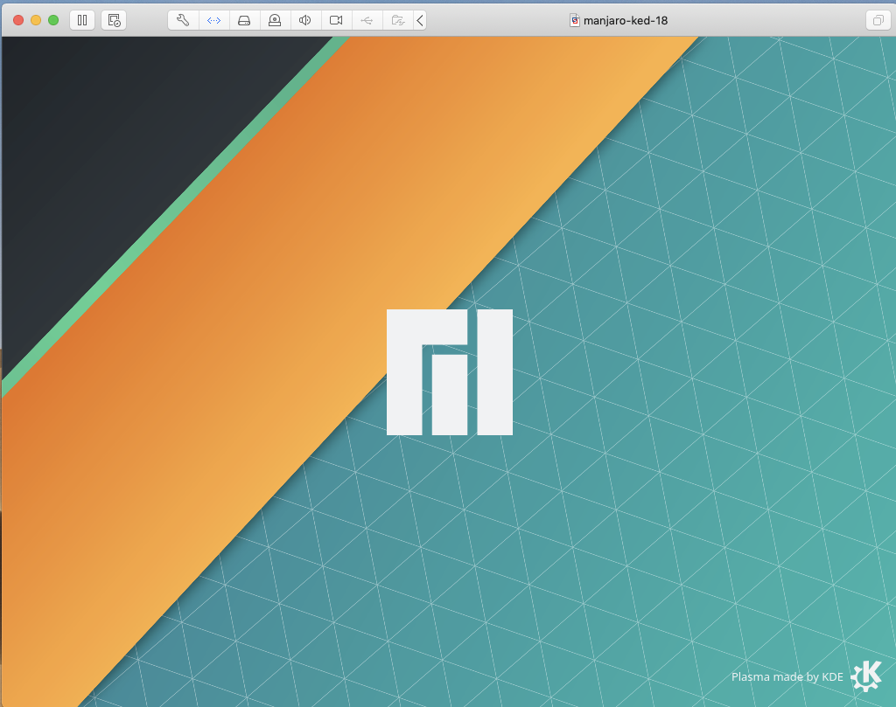Click the manjaro-ked-18 window title
This screenshot has height=707, width=896.
coord(625,21)
